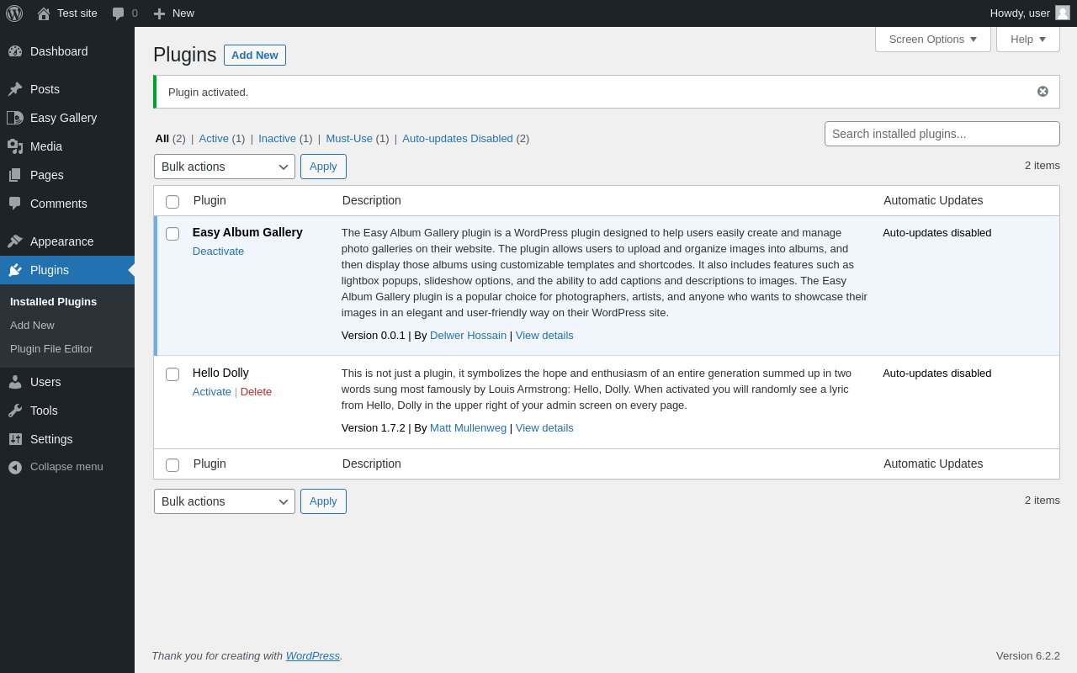Open the Matt Mullenweg author link
This screenshot has height=673, width=1077.
[x=468, y=428]
